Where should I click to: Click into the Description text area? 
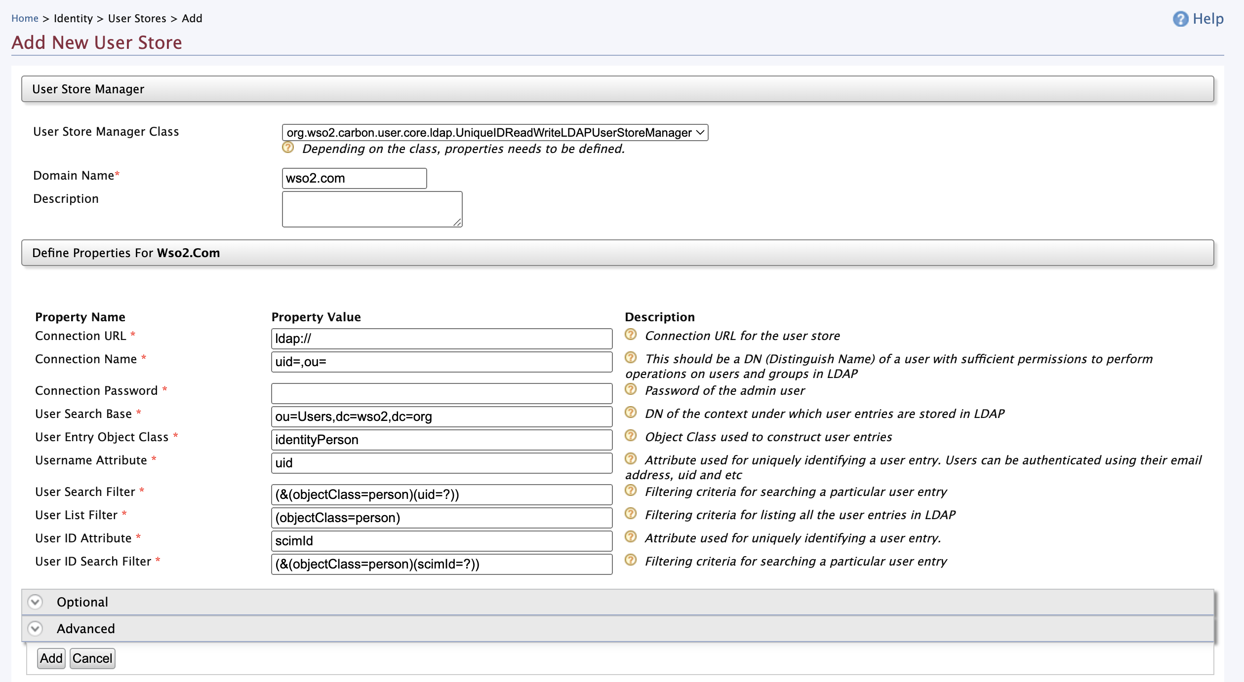372,209
